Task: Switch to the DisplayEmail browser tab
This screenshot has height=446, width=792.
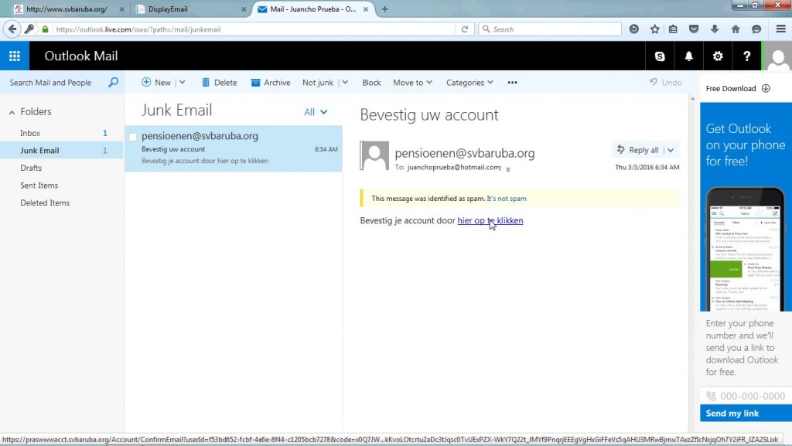Action: click(x=189, y=9)
